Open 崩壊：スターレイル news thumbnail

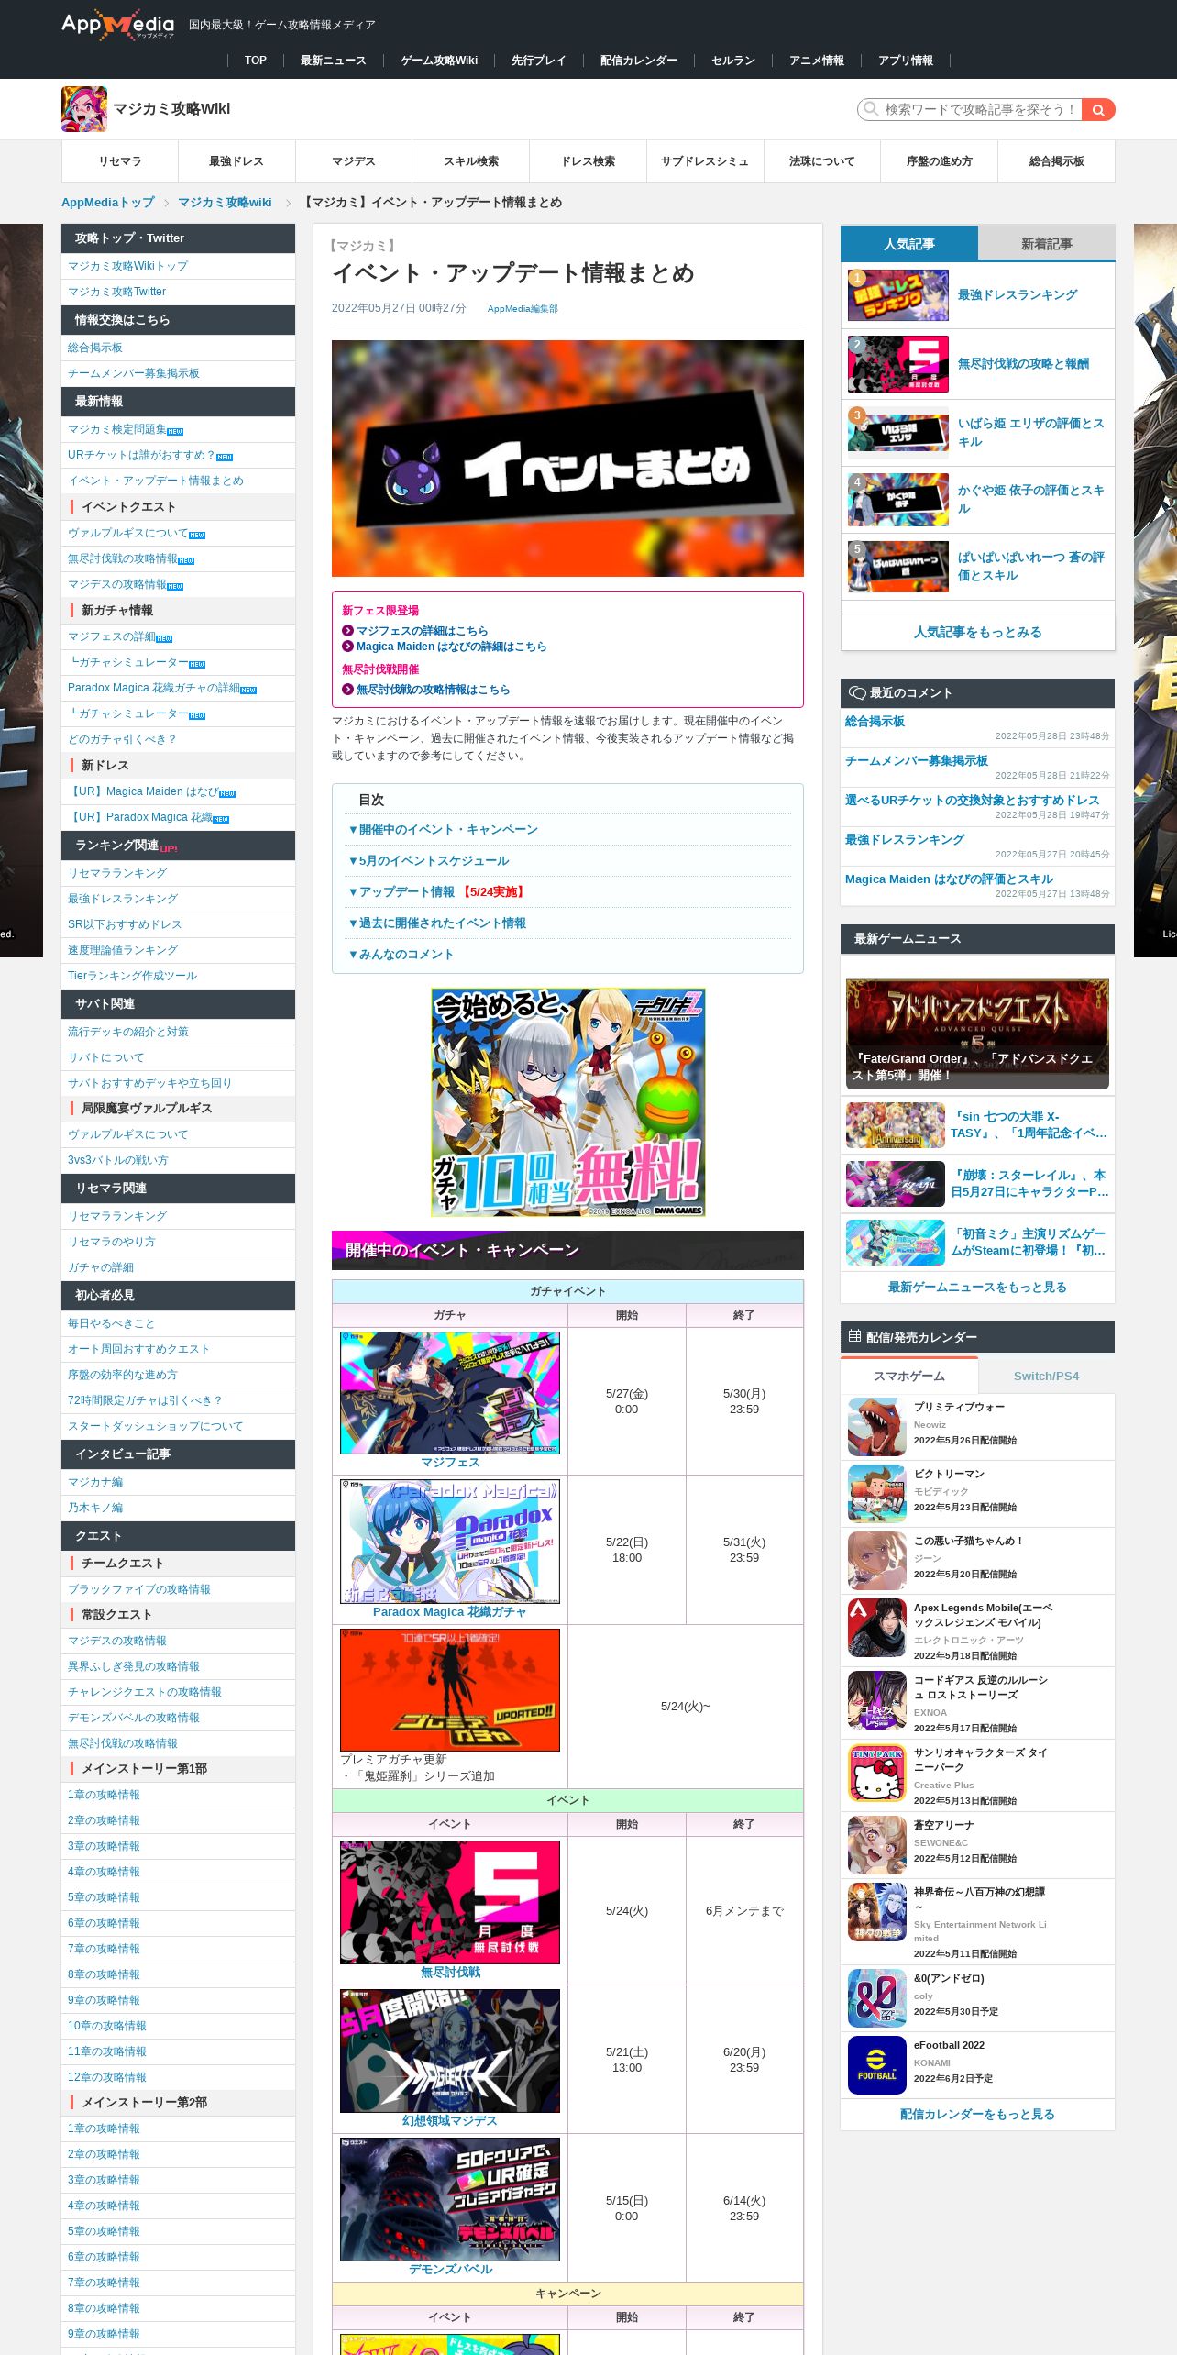click(x=896, y=1184)
